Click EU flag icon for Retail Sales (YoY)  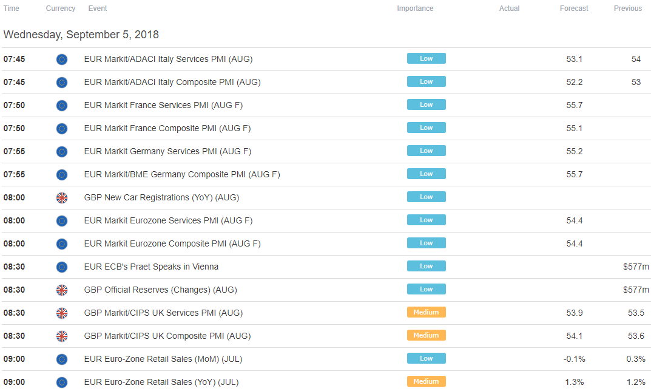coord(62,382)
